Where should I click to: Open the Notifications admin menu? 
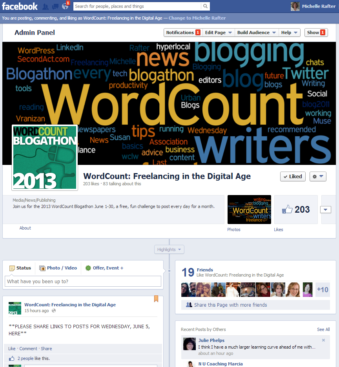(183, 33)
